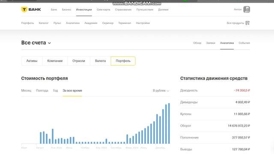This screenshot has height=154, width=274.
Task: Switch to the События tab
Action: 244,43
